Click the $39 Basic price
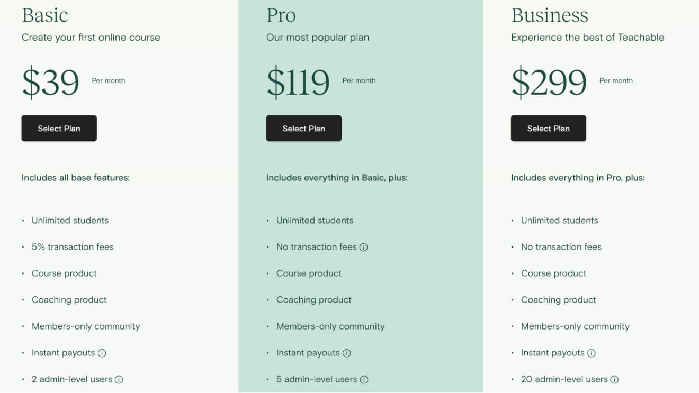Screen dimensions: 699x393 pyautogui.click(x=50, y=82)
